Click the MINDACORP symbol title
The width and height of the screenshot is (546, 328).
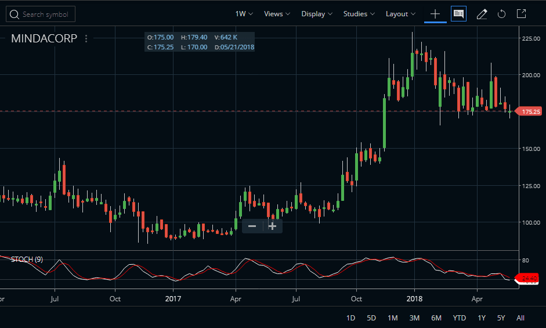click(44, 38)
